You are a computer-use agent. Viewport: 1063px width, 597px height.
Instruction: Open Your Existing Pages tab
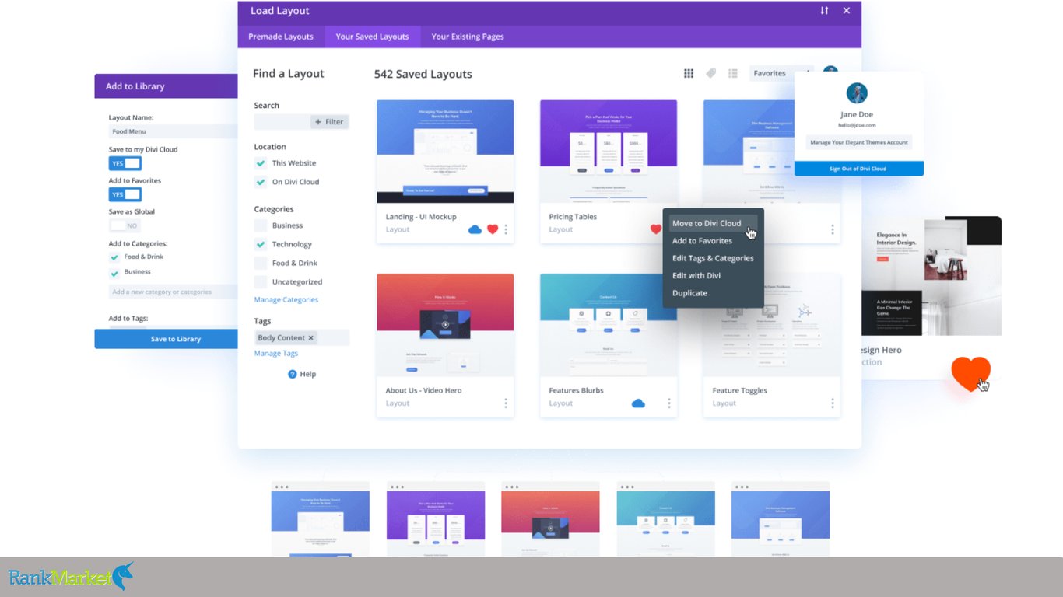click(x=468, y=37)
